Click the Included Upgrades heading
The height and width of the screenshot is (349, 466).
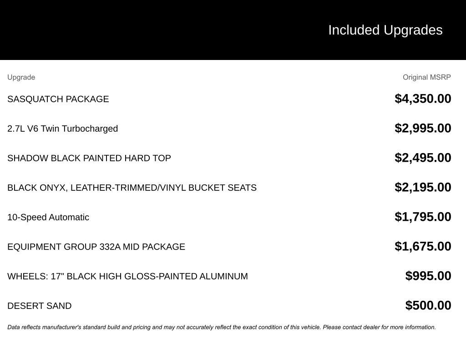pyautogui.click(x=385, y=30)
